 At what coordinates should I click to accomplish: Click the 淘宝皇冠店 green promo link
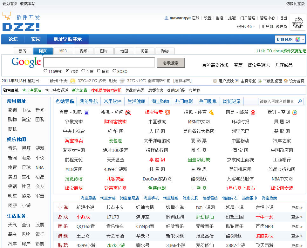click(32, 90)
